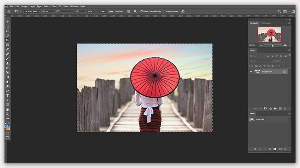Click the Zoom tool in the toolbar
Screen dimensions: 300x168
click(7, 114)
